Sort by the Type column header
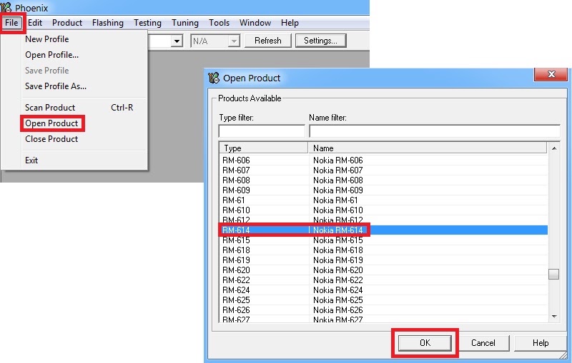 (x=263, y=148)
